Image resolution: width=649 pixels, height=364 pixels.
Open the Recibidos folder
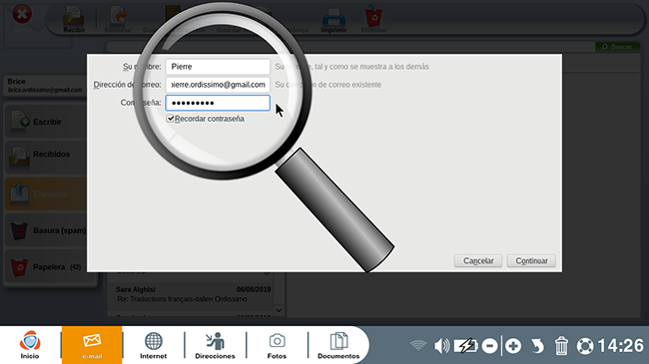coord(46,157)
